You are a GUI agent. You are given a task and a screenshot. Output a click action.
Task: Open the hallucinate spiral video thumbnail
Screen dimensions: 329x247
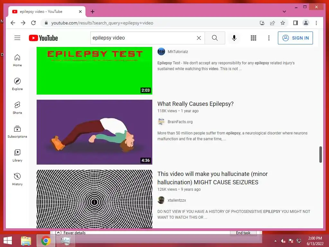tap(94, 199)
